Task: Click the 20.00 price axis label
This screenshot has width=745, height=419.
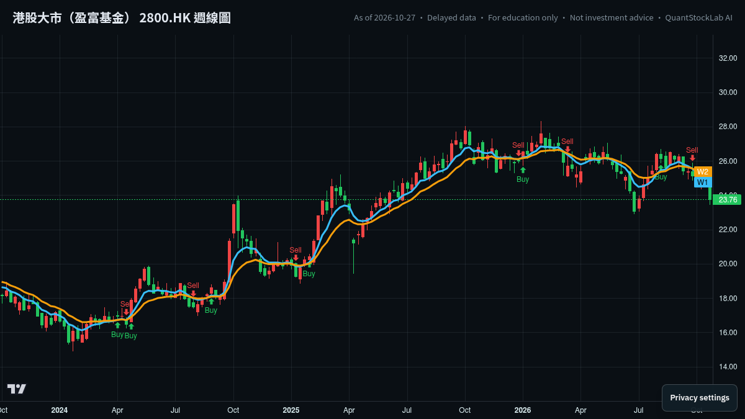Action: coord(727,264)
